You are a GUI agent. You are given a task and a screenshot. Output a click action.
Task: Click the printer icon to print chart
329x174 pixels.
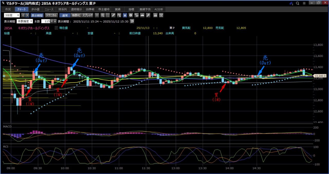[x=155, y=15]
